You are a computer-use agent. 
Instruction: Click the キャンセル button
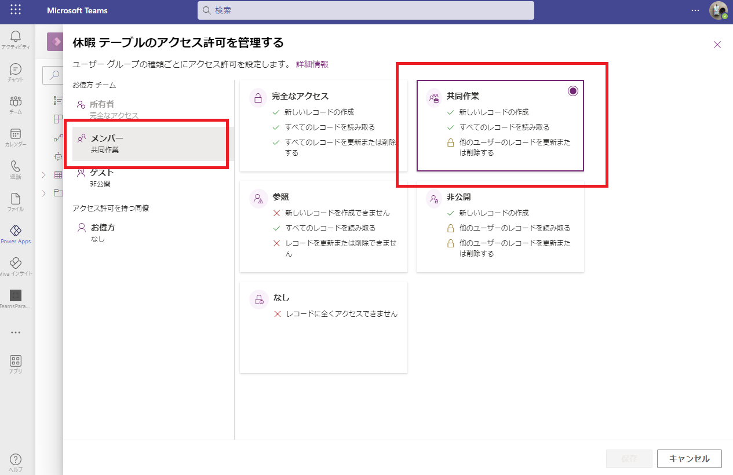(688, 458)
